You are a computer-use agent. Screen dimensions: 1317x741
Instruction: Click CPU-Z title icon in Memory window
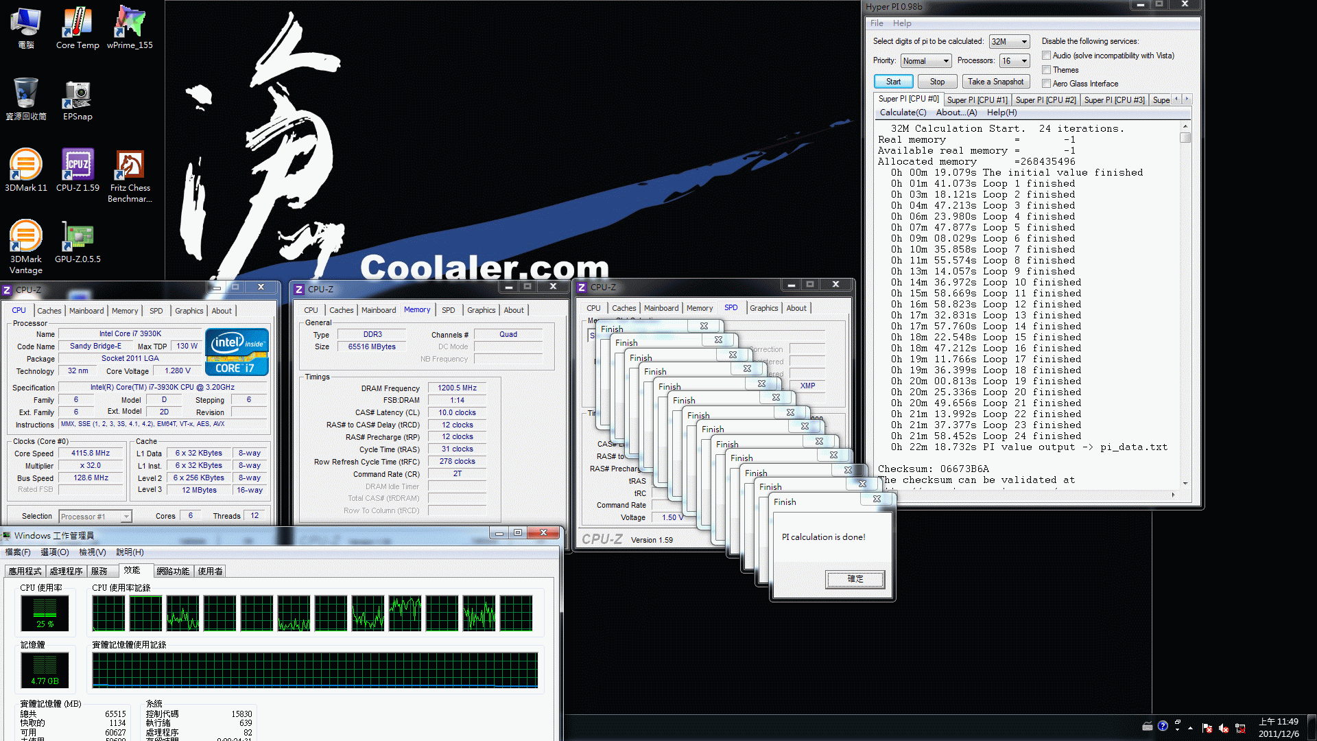[298, 290]
